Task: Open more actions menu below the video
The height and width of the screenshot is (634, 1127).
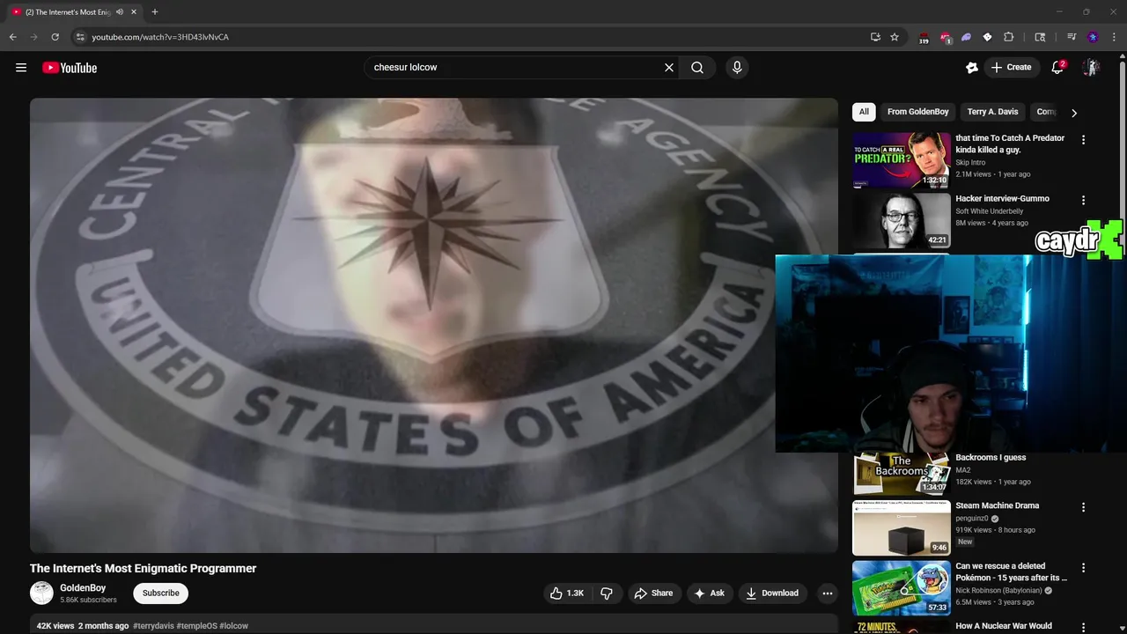Action: click(x=827, y=593)
